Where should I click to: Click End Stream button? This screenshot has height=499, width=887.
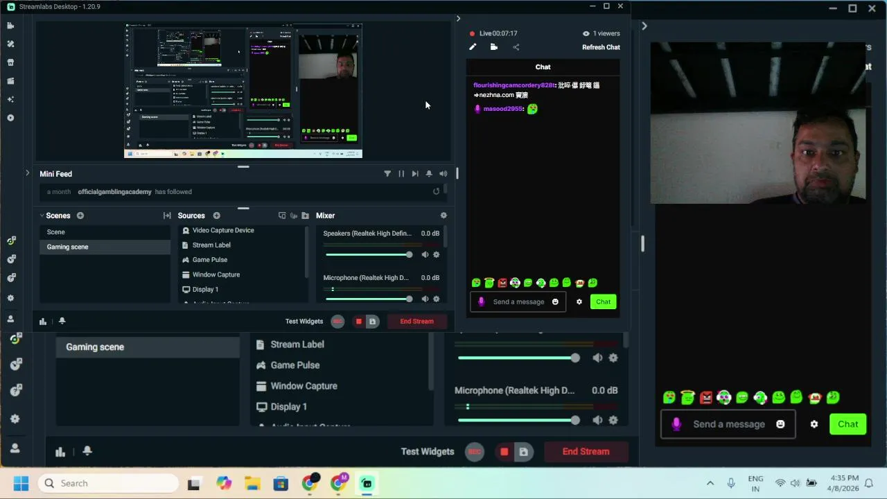[x=416, y=322]
